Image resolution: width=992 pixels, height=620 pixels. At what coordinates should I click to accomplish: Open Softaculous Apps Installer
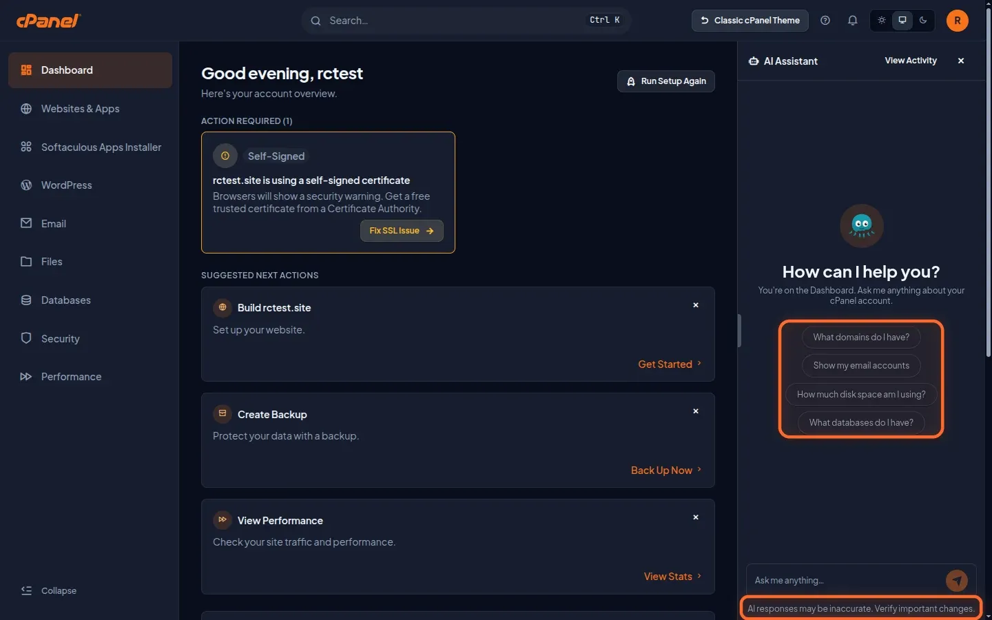click(90, 147)
